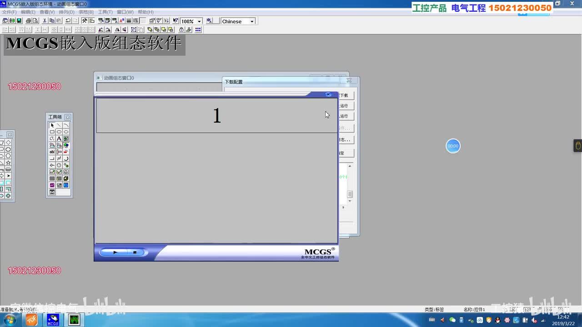Viewport: 582px width, 327px height.
Task: Click the stop button in simulator window
Action: point(135,252)
